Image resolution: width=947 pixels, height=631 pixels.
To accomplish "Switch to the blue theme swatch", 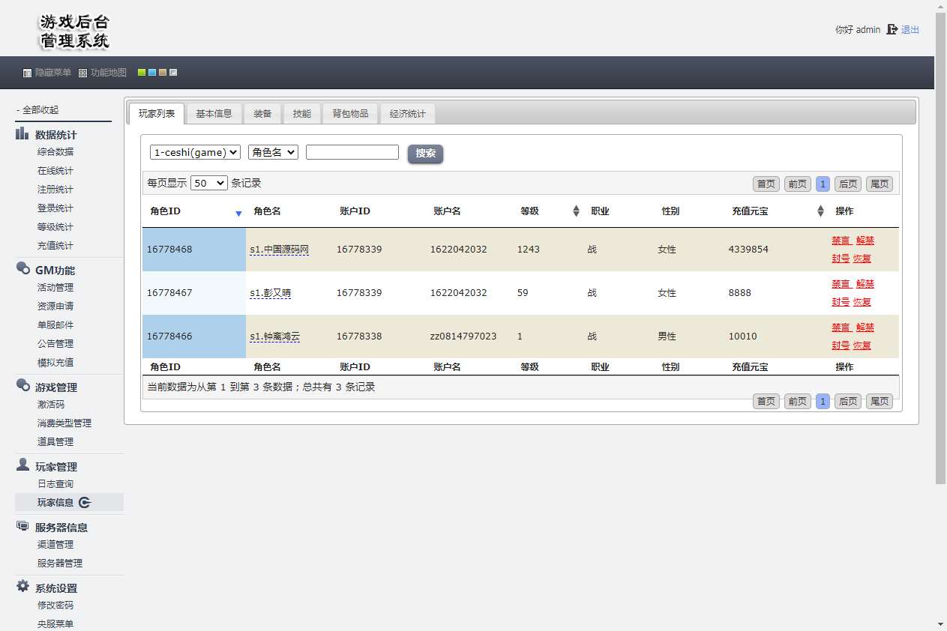I will [152, 73].
